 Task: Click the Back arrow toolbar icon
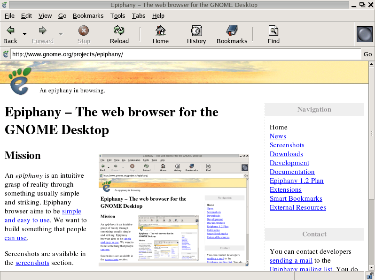(10, 31)
